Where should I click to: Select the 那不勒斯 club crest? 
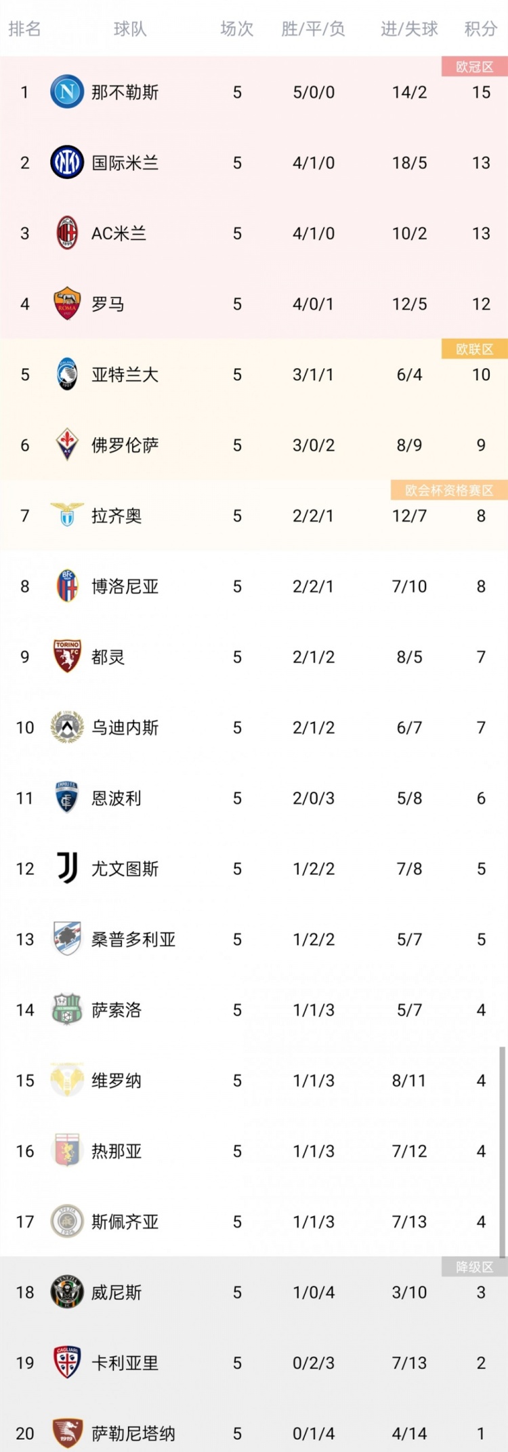(x=66, y=92)
